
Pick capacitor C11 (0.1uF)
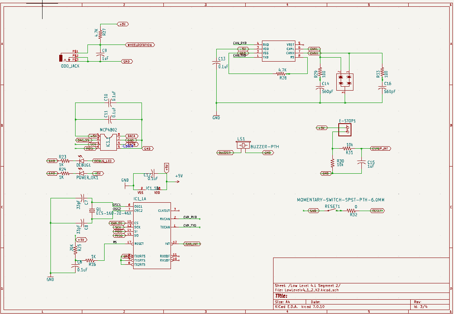[110, 119]
